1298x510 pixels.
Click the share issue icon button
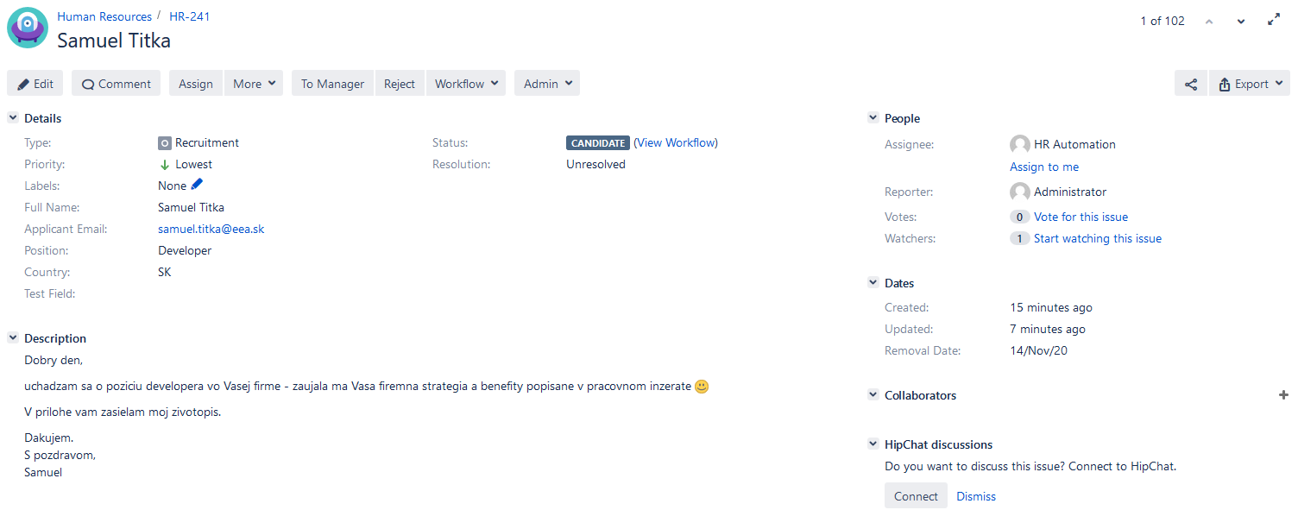tap(1191, 84)
